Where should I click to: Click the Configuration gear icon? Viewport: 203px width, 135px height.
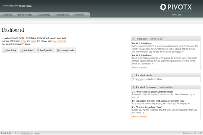click(38, 50)
